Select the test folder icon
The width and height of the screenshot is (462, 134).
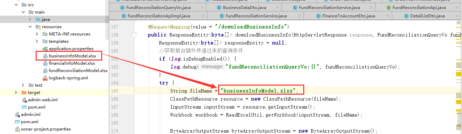pos(31,85)
